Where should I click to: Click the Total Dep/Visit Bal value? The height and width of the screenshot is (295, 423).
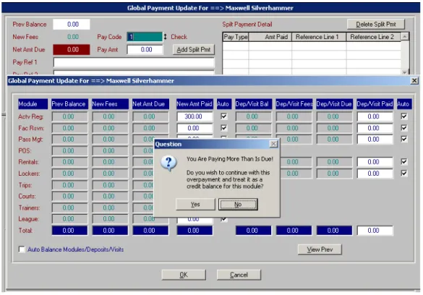tap(253, 231)
